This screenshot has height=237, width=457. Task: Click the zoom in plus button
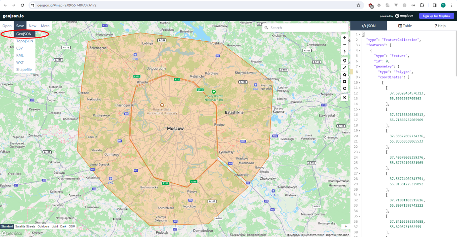[345, 38]
